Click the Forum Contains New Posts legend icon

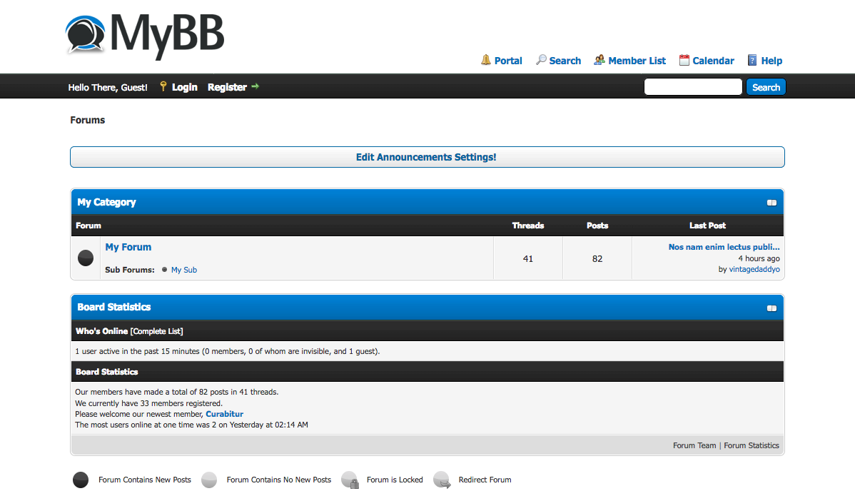(x=81, y=480)
